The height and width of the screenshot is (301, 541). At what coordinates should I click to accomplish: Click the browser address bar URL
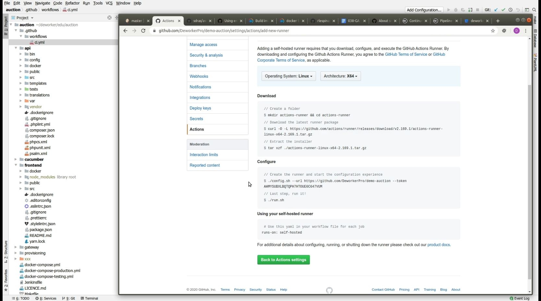224,31
